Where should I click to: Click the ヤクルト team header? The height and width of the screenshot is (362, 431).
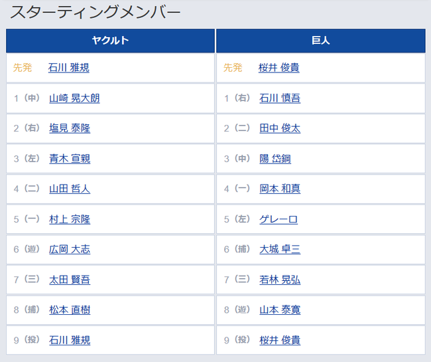coord(110,41)
